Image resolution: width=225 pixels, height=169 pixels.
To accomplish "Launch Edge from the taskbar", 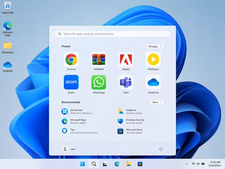I will 117,164.
